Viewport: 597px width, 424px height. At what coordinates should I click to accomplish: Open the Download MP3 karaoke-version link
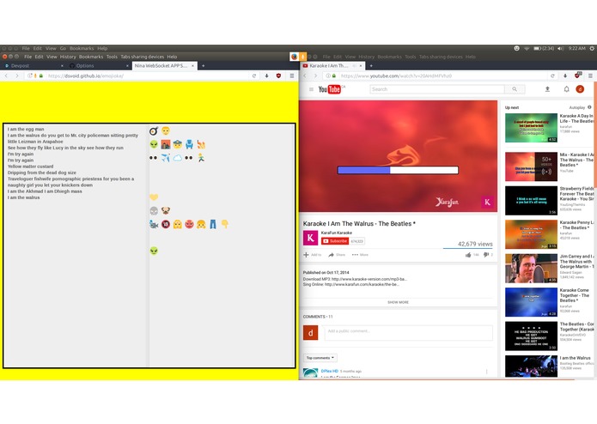coord(369,279)
